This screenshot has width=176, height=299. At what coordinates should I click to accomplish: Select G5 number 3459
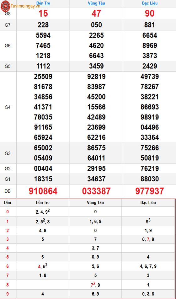(96, 66)
